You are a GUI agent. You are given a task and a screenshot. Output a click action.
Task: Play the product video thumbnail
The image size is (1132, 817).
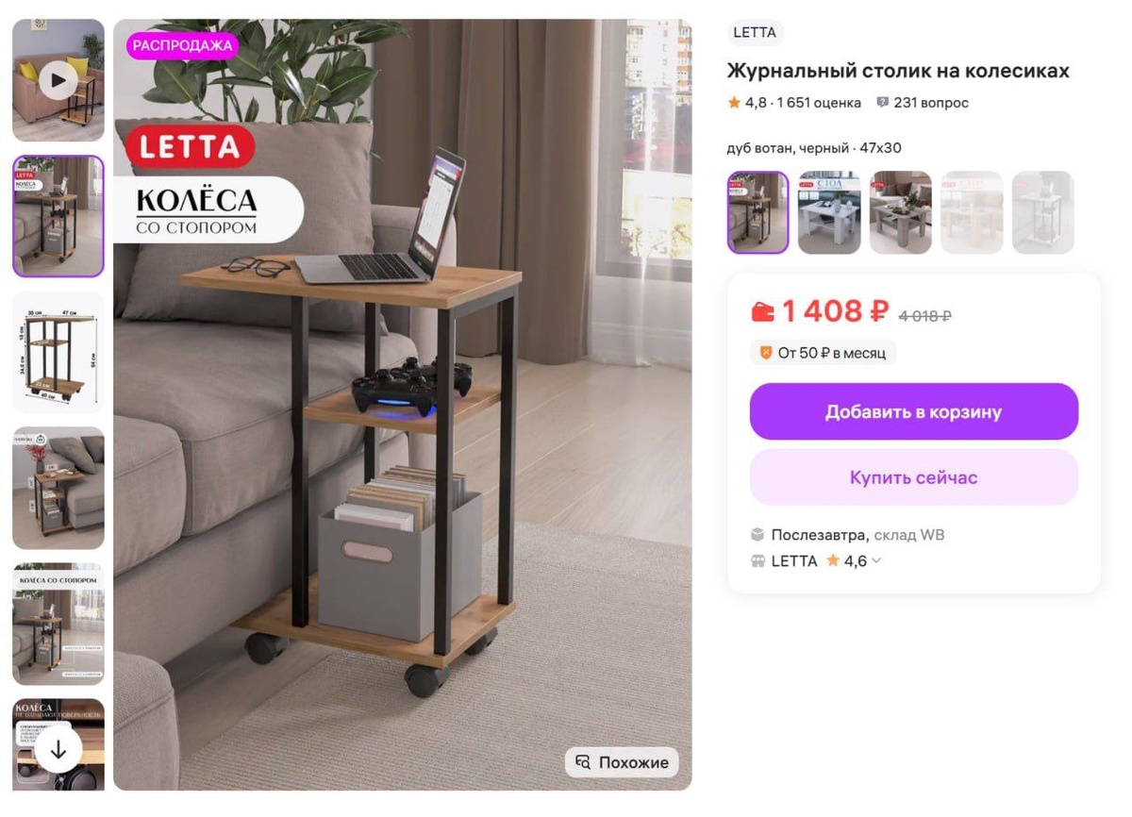click(58, 80)
